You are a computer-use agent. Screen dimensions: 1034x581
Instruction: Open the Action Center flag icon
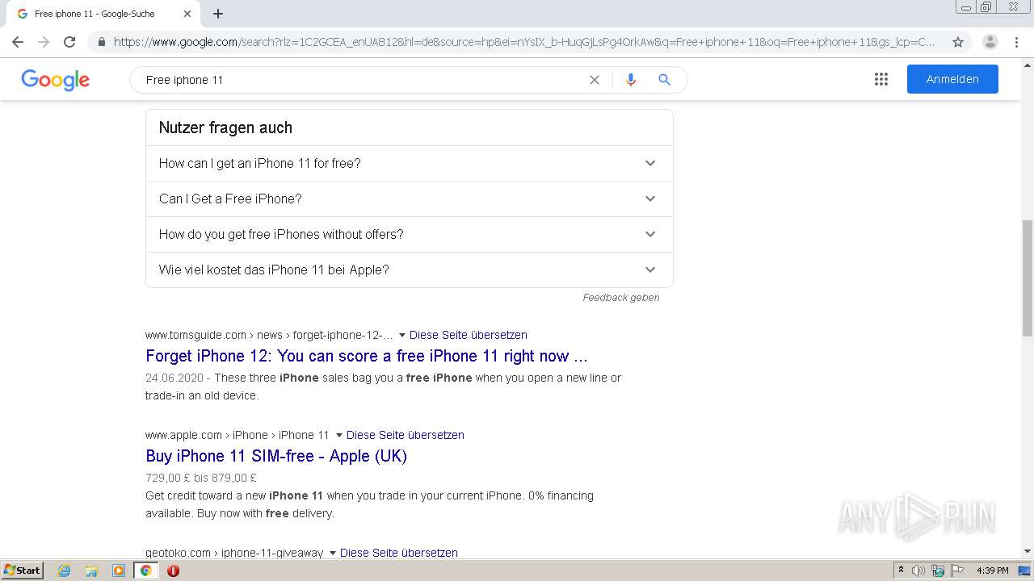[x=957, y=571]
